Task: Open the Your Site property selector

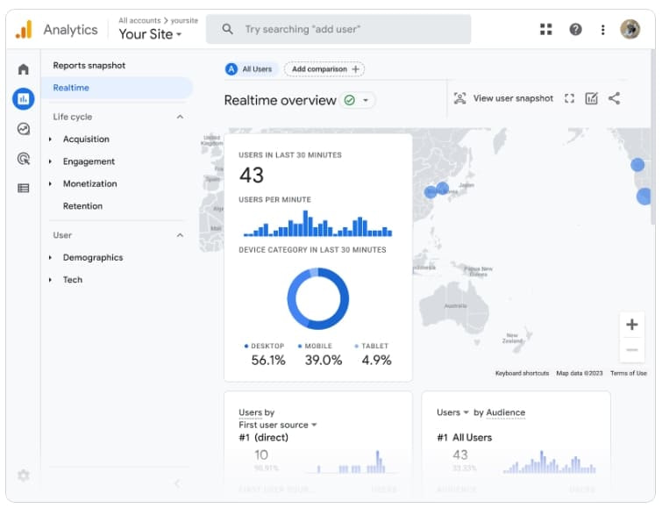Action: [x=150, y=34]
